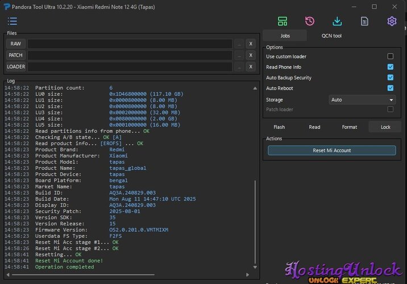The image size is (407, 284).
Task: Enable Use custom loader checkbox
Action: [390, 56]
